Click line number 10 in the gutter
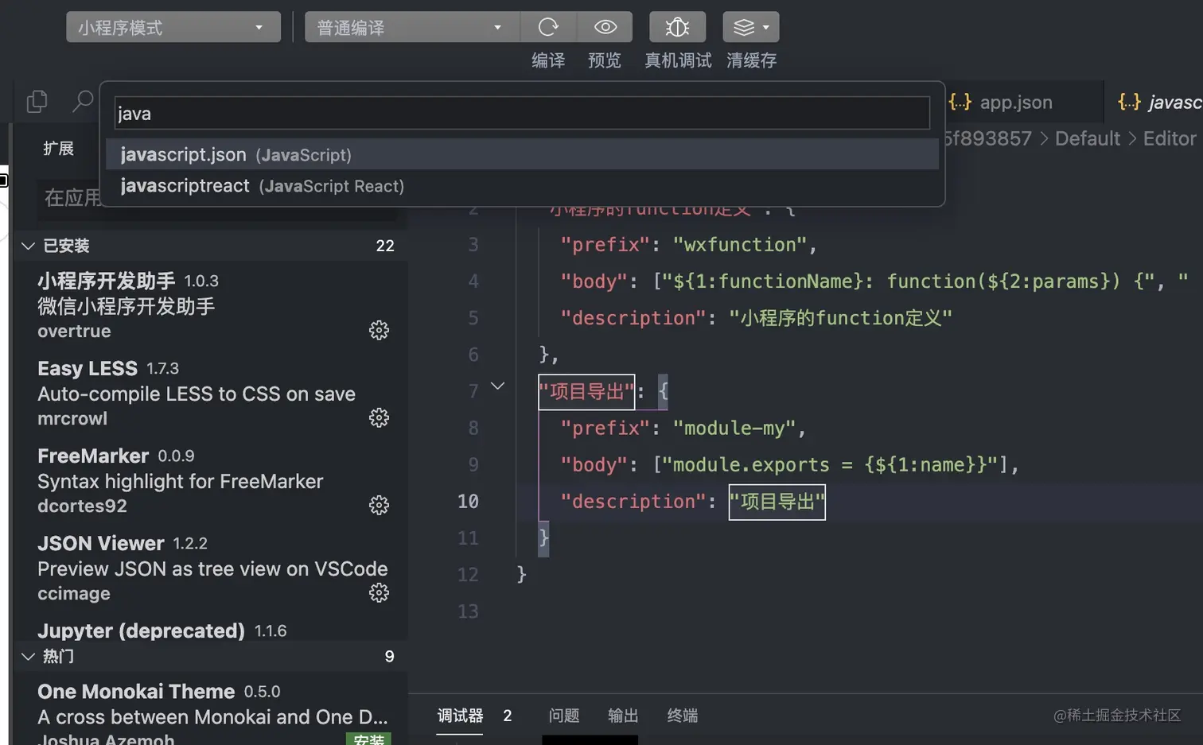 468,502
